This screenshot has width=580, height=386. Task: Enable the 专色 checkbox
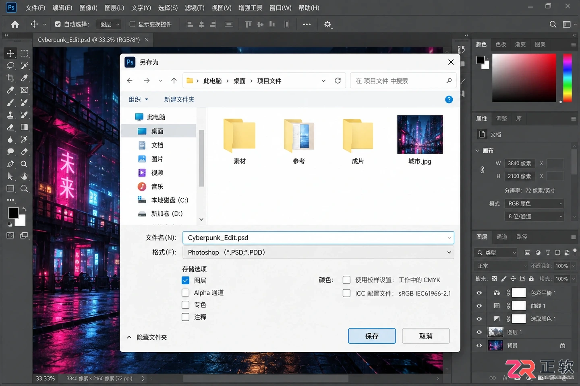coord(186,305)
